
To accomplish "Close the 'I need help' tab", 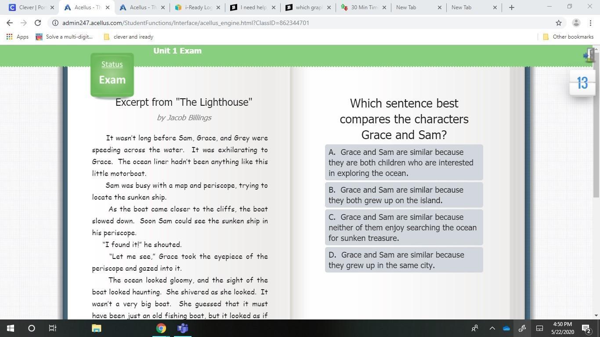I will [x=274, y=7].
